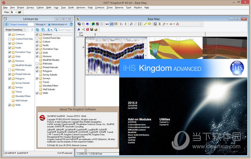Screen dimensions: 251x159
Task: Click the back arrow in Project Inventory panel
Action: pos(6,24)
